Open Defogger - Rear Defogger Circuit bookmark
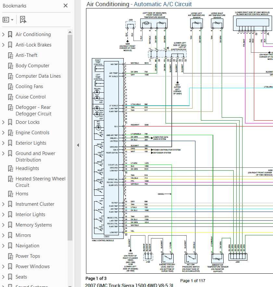This screenshot has width=273, height=287. pos(33,111)
